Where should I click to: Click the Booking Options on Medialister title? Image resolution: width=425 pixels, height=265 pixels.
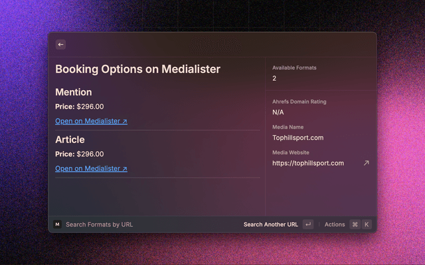[137, 69]
